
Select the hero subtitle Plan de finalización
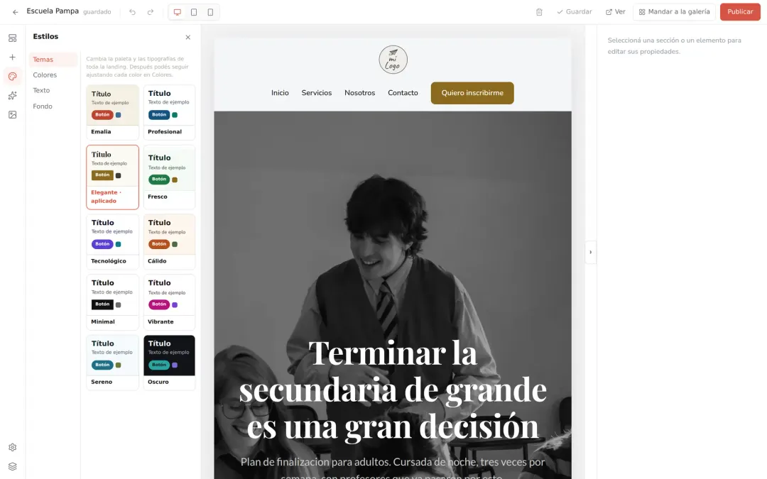[393, 468]
